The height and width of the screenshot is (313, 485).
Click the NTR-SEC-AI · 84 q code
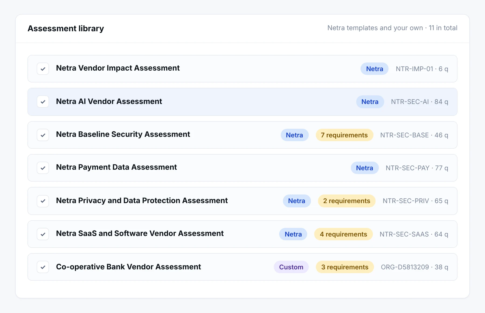420,102
